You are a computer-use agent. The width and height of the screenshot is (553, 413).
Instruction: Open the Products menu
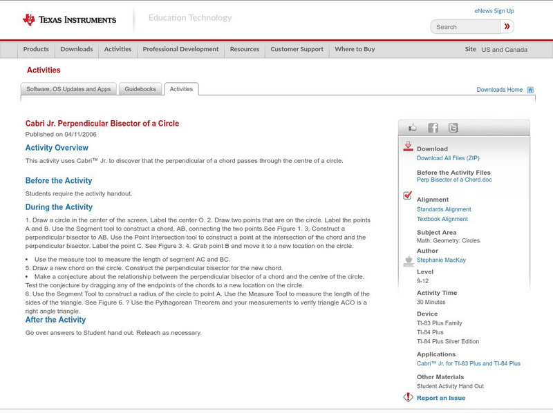[36, 50]
